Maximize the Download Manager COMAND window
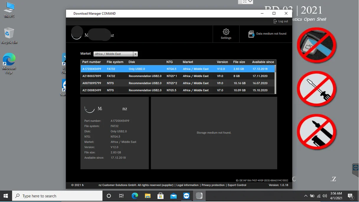The height and width of the screenshot is (202, 359). point(274,13)
